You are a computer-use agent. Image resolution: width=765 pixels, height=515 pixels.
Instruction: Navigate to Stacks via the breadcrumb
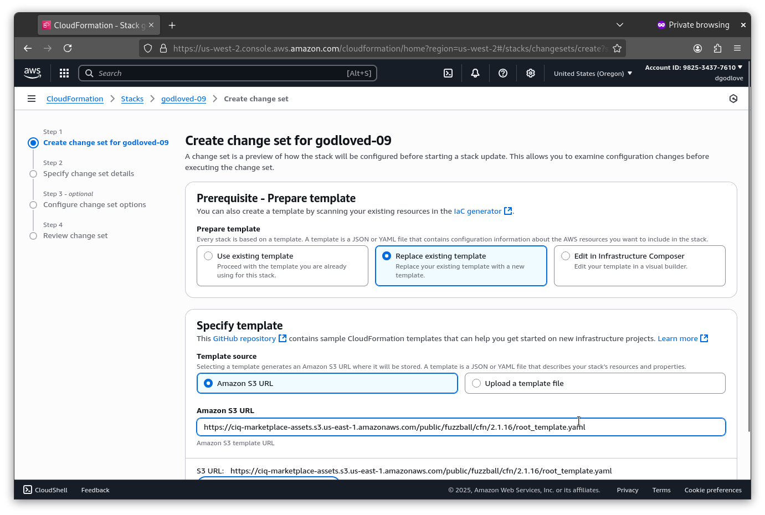[132, 98]
